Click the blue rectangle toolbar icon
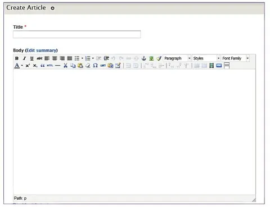 [219, 66]
